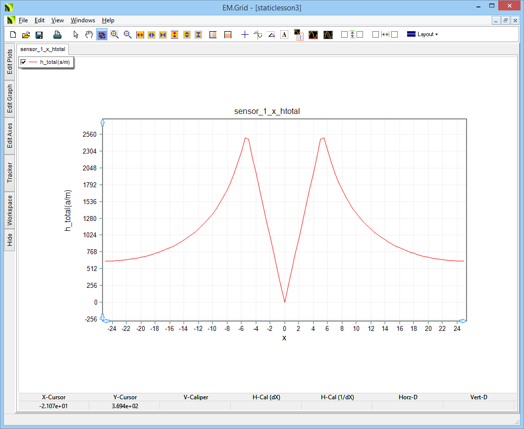Toggle the horizontal spacing checkbox pair icon
The width and height of the screenshot is (524, 429).
click(385, 35)
